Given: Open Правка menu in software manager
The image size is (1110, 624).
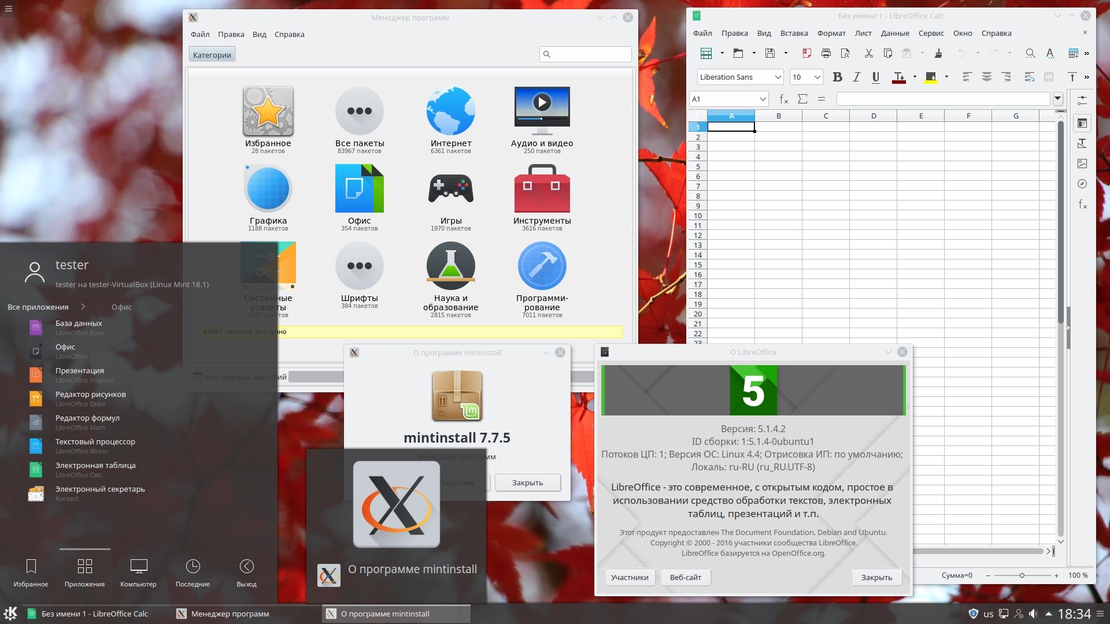Looking at the screenshot, I should tap(231, 34).
